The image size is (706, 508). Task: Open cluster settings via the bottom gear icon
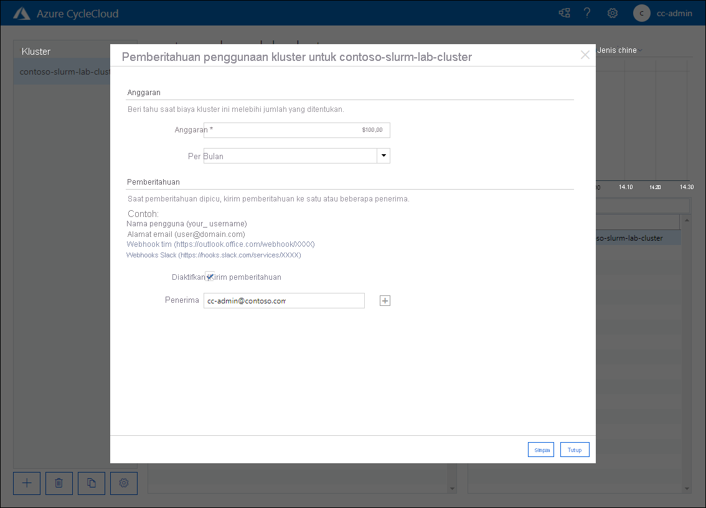[x=124, y=483]
